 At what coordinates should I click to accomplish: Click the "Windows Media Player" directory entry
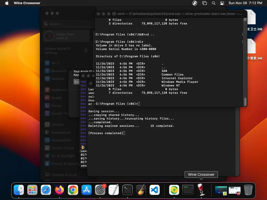tap(180, 82)
